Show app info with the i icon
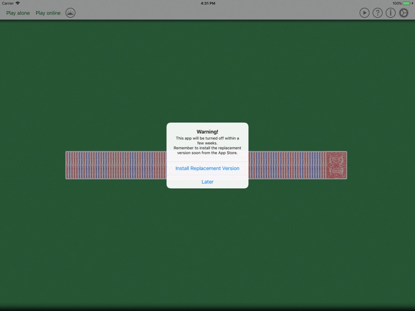The width and height of the screenshot is (415, 311). pyautogui.click(x=391, y=13)
